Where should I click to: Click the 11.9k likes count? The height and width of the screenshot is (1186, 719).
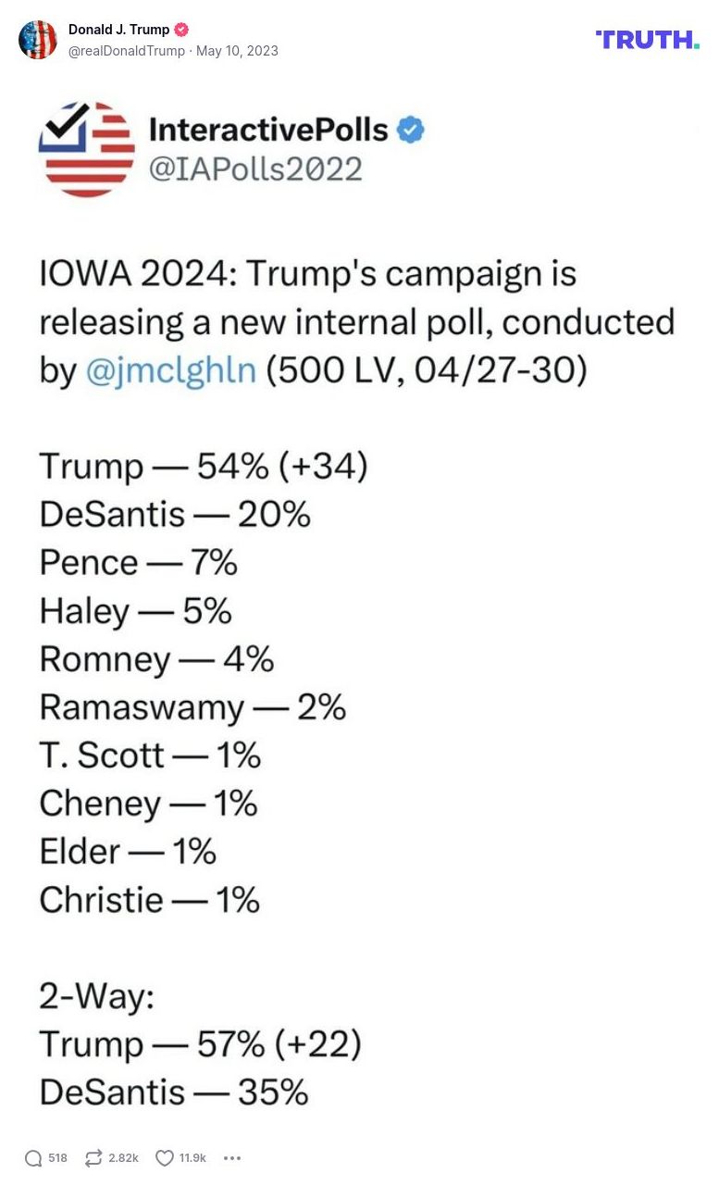[191, 1157]
